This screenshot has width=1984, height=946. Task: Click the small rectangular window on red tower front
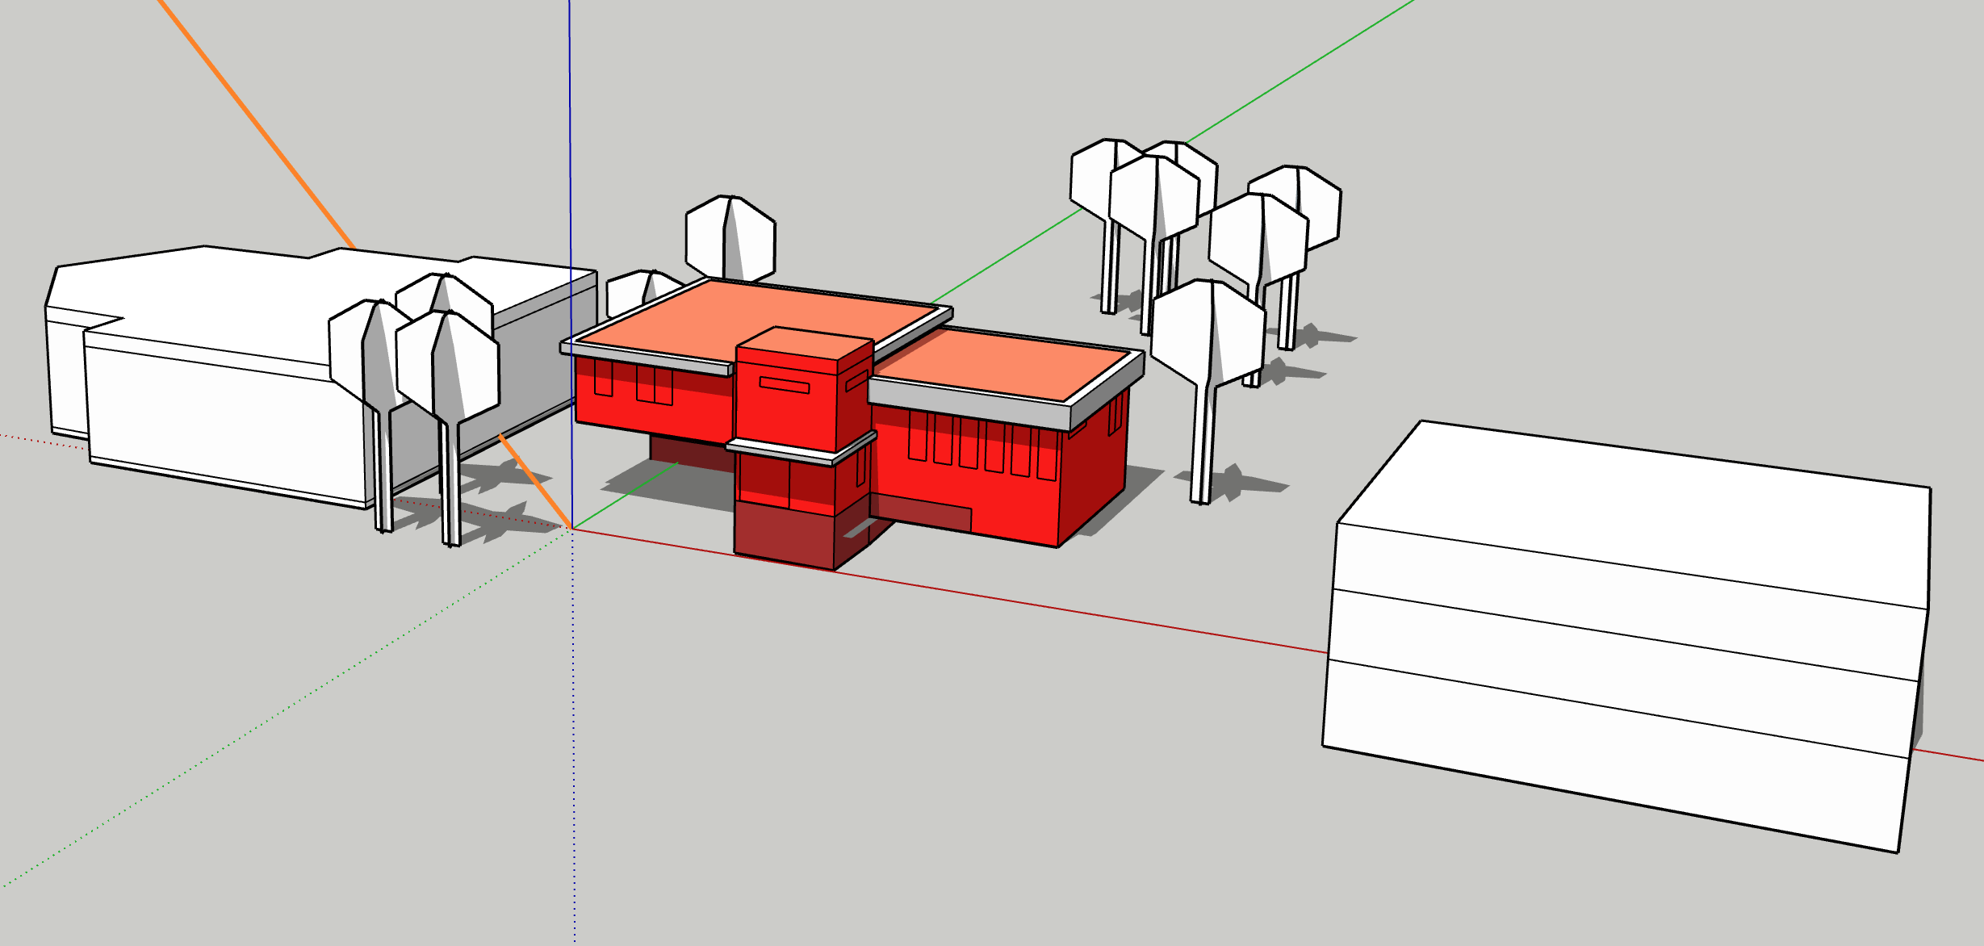(x=784, y=385)
